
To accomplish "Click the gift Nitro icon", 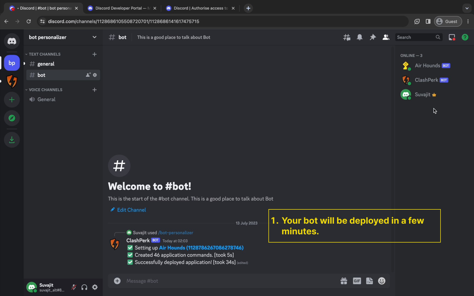I will [344, 281].
